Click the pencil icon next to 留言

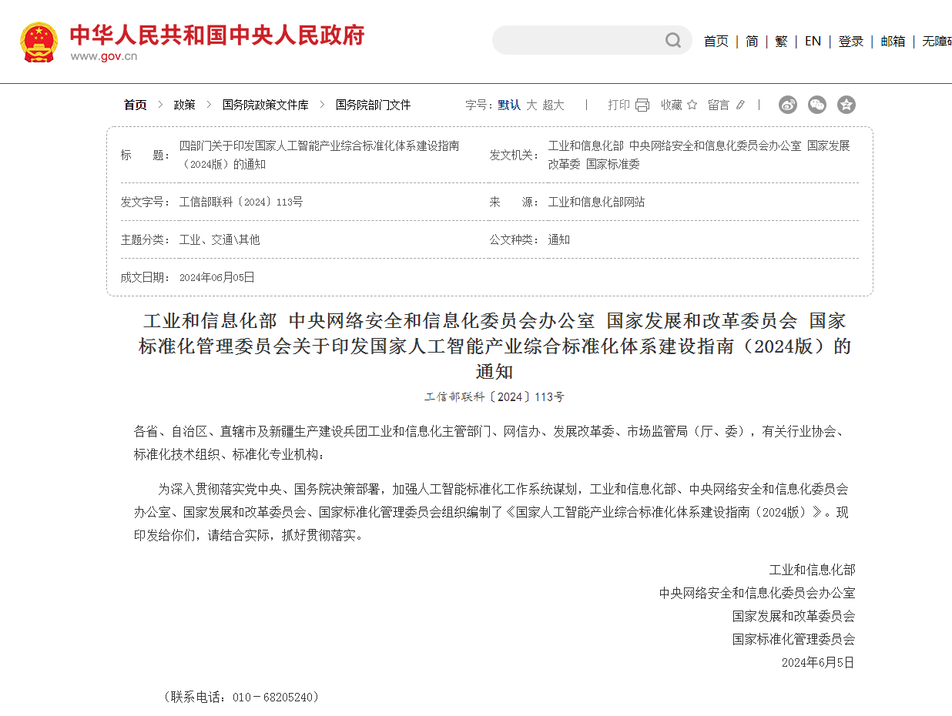(740, 105)
